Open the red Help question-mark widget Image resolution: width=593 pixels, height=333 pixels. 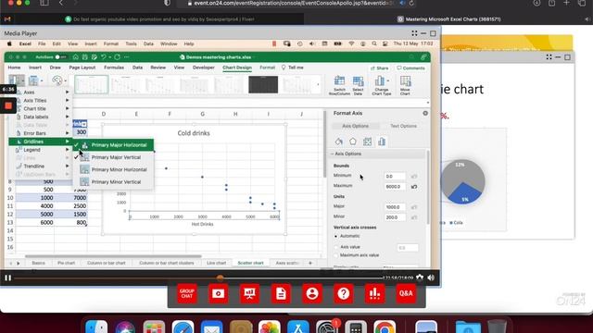tap(344, 293)
